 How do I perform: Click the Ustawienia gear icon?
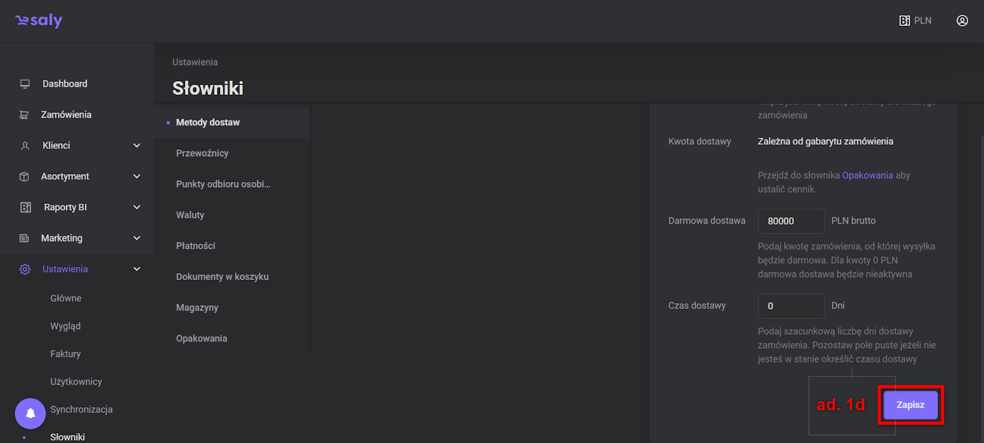coord(25,269)
